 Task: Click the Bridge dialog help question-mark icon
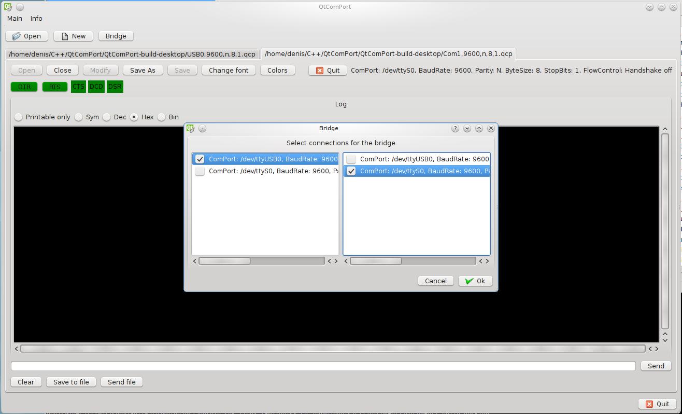(455, 128)
